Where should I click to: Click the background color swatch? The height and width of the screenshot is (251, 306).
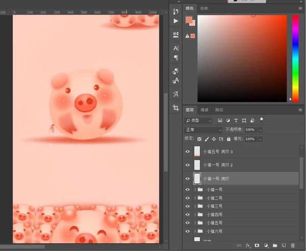[193, 23]
